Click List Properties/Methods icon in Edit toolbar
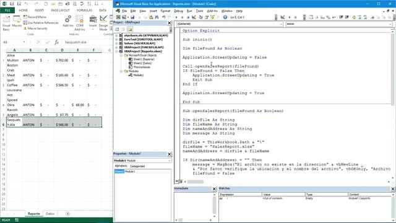 [x=311, y=17]
